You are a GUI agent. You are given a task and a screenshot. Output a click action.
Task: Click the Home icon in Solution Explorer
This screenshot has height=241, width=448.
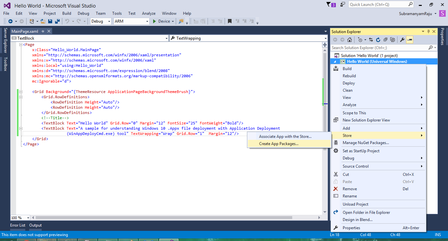[x=350, y=39]
